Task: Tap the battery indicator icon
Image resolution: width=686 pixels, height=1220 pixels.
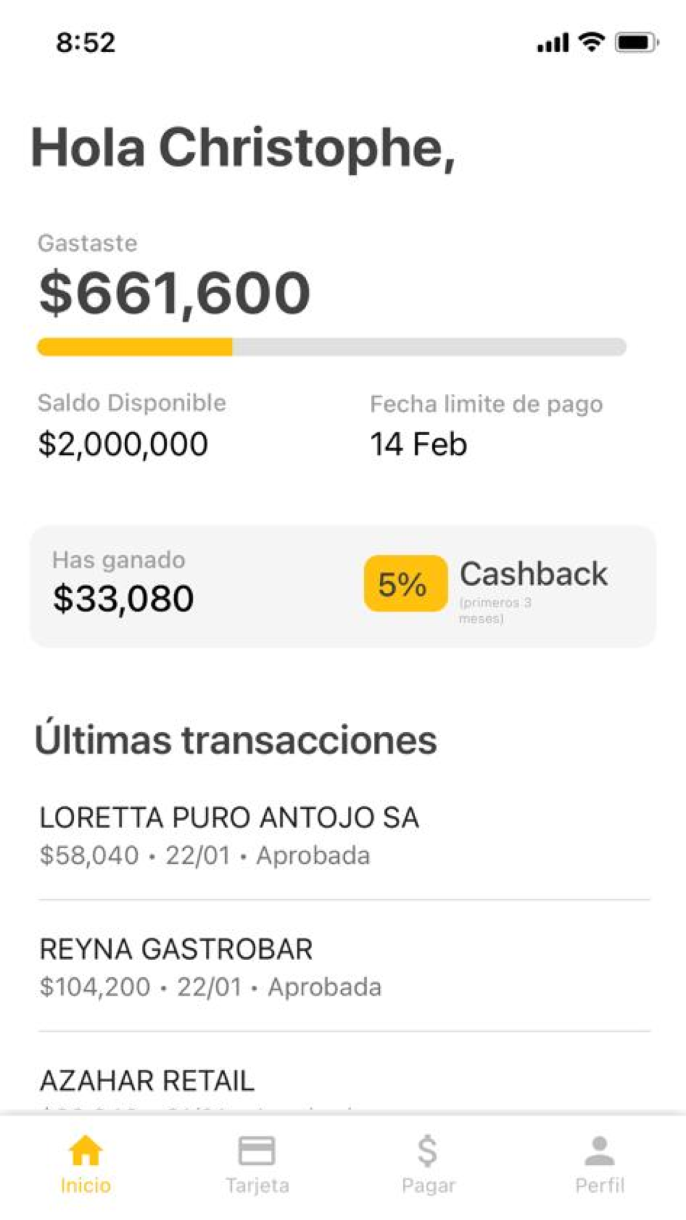Action: coord(637,43)
